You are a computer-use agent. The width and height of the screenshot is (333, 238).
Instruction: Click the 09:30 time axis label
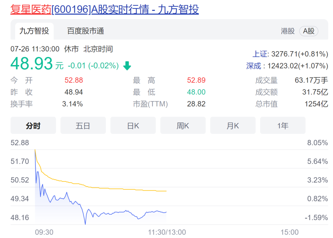pos(44,232)
